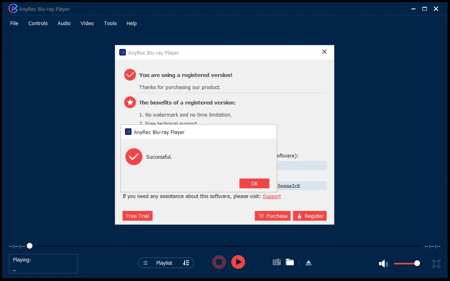This screenshot has width=450, height=281.
Task: Click the playlist list icon
Action: [145, 263]
